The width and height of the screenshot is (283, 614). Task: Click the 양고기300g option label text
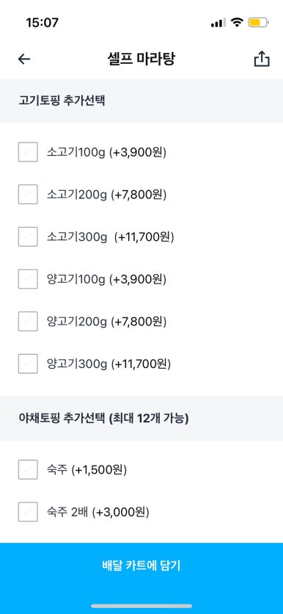click(109, 364)
